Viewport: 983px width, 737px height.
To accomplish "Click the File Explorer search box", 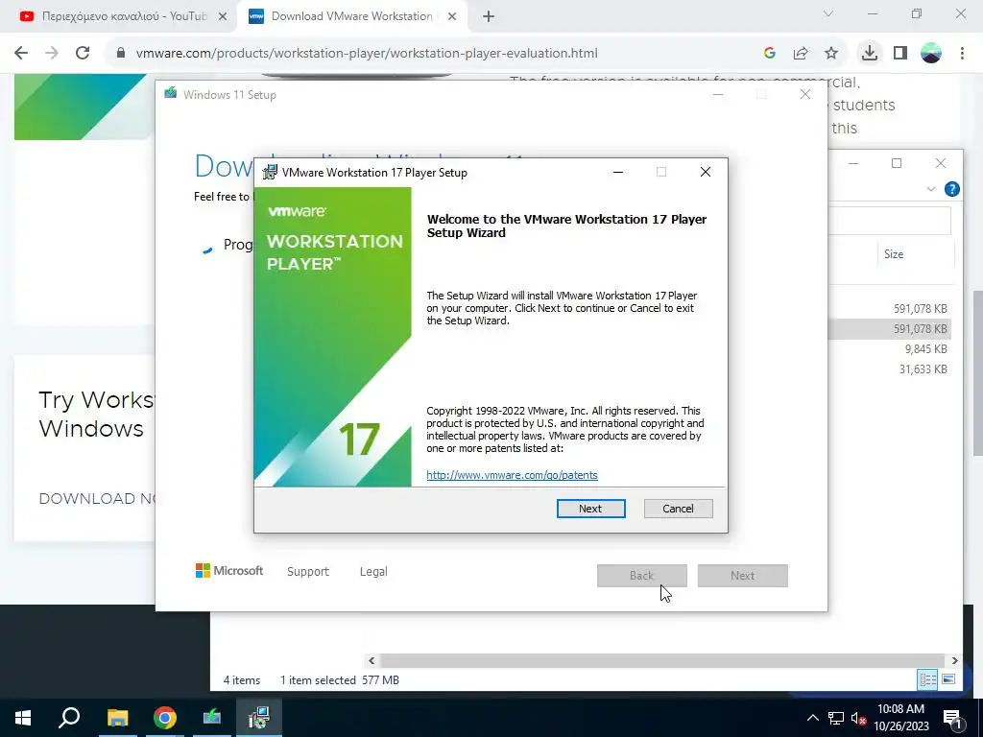I will point(890,220).
